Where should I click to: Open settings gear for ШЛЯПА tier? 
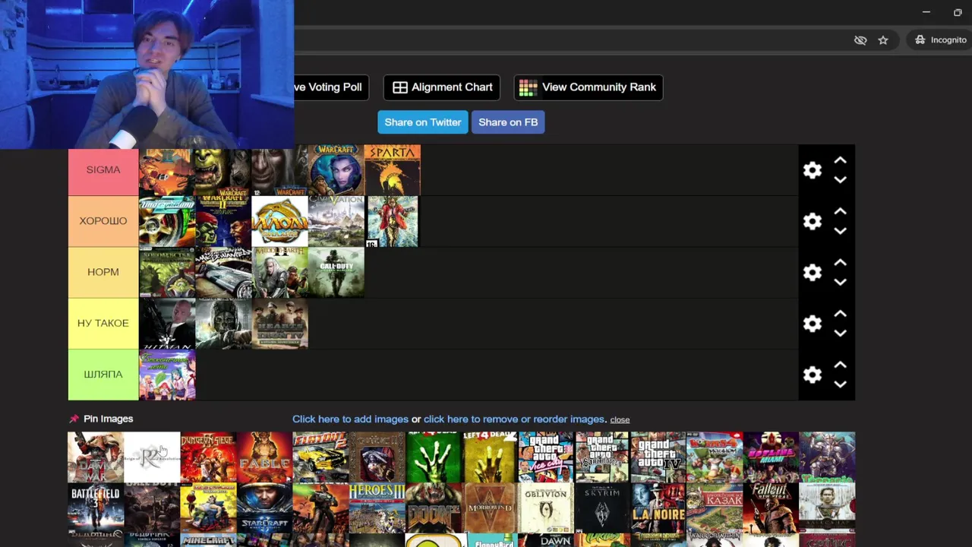coord(813,375)
